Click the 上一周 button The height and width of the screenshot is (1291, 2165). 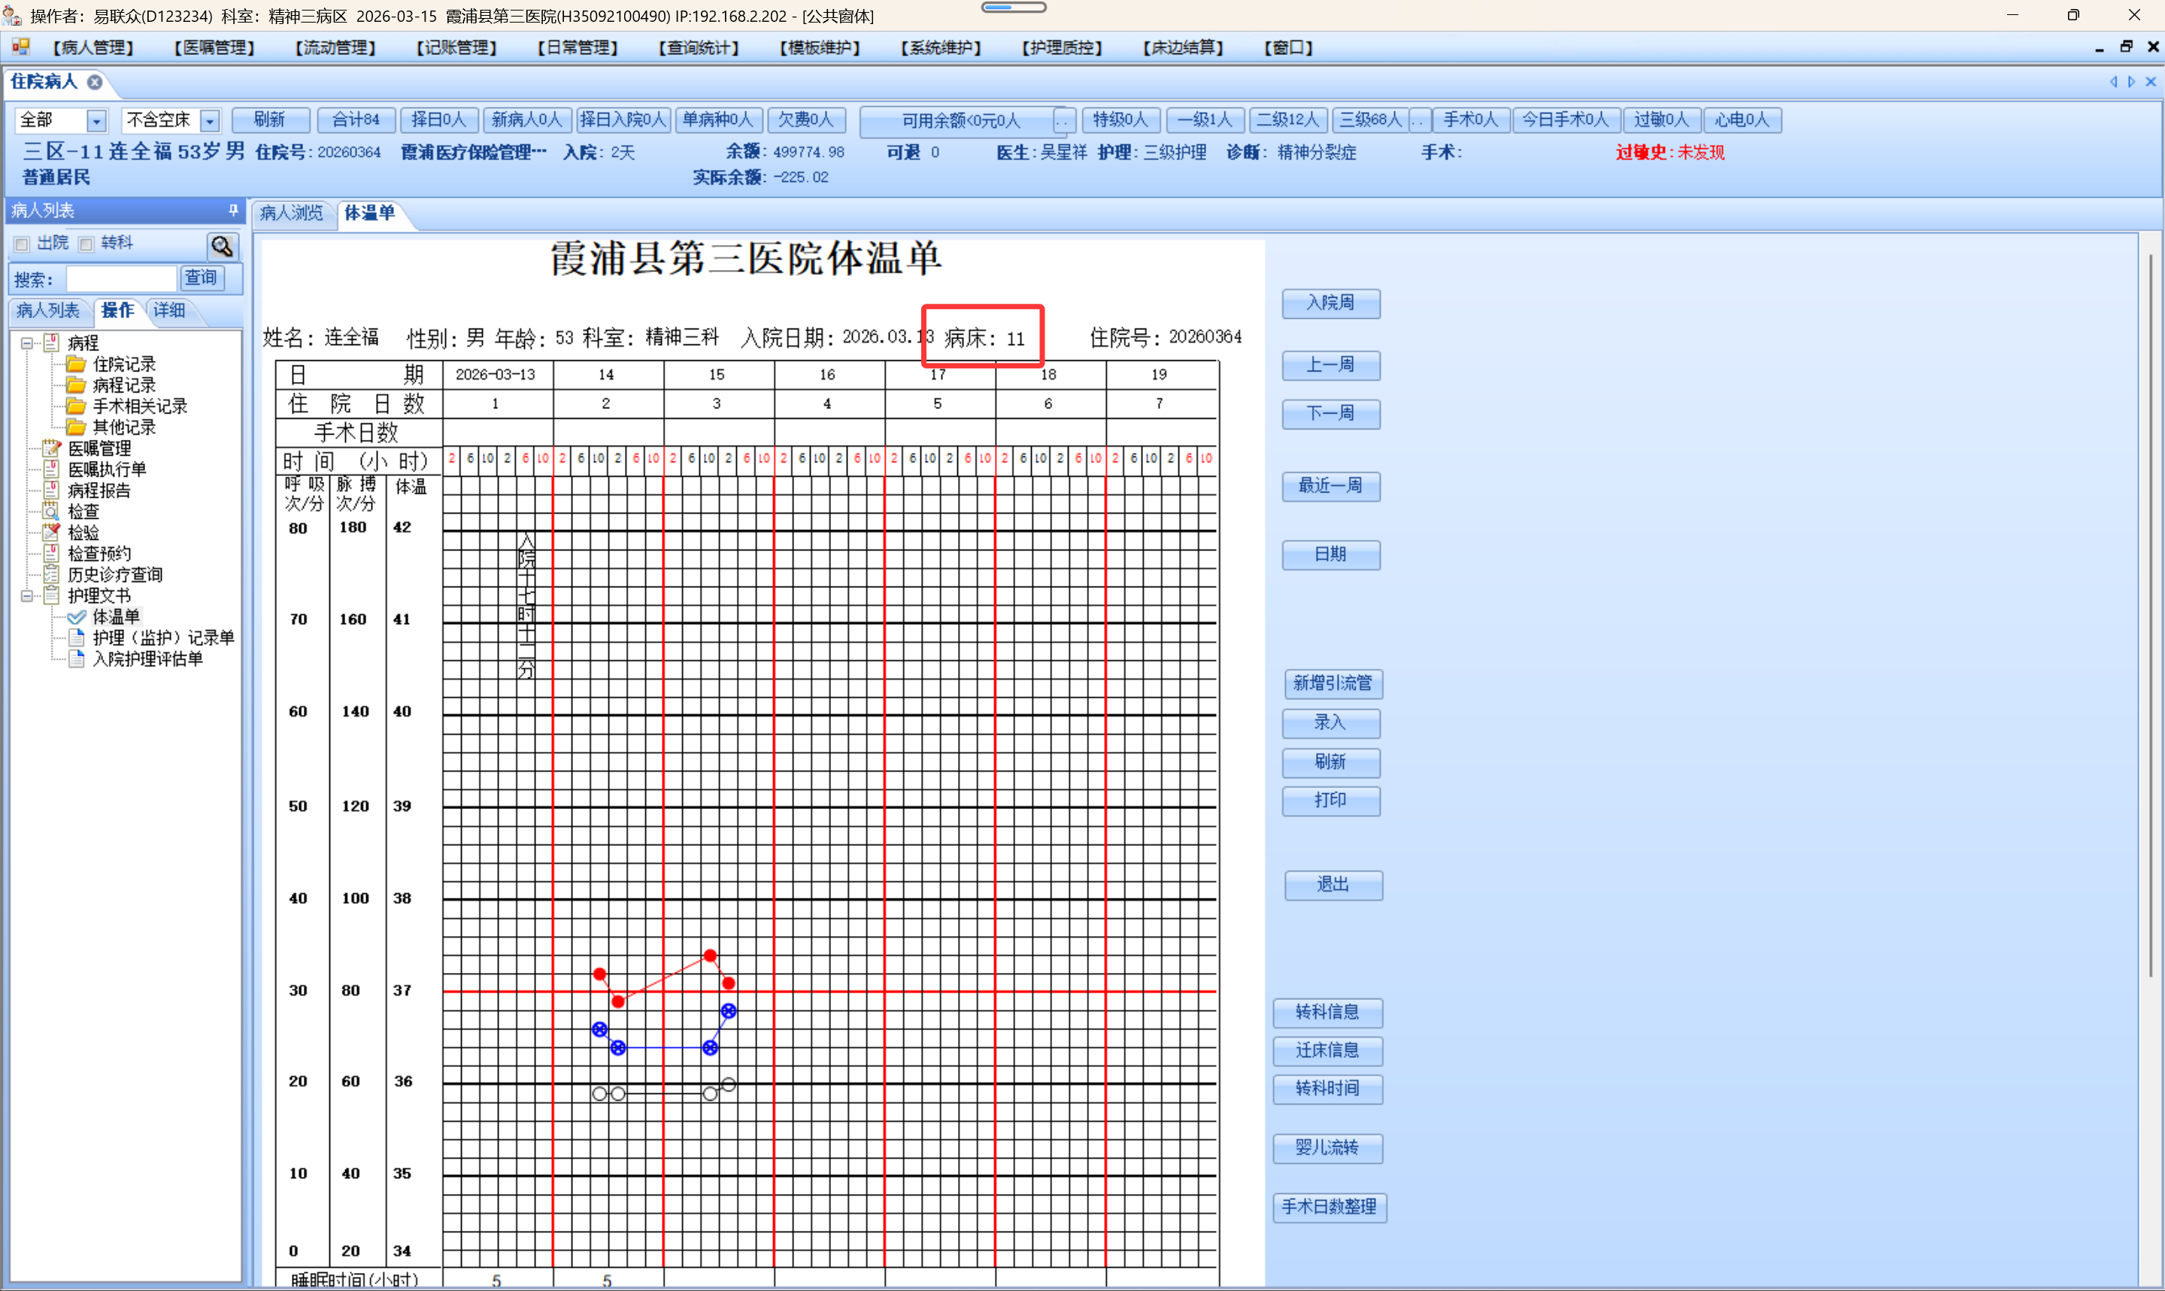click(1330, 365)
